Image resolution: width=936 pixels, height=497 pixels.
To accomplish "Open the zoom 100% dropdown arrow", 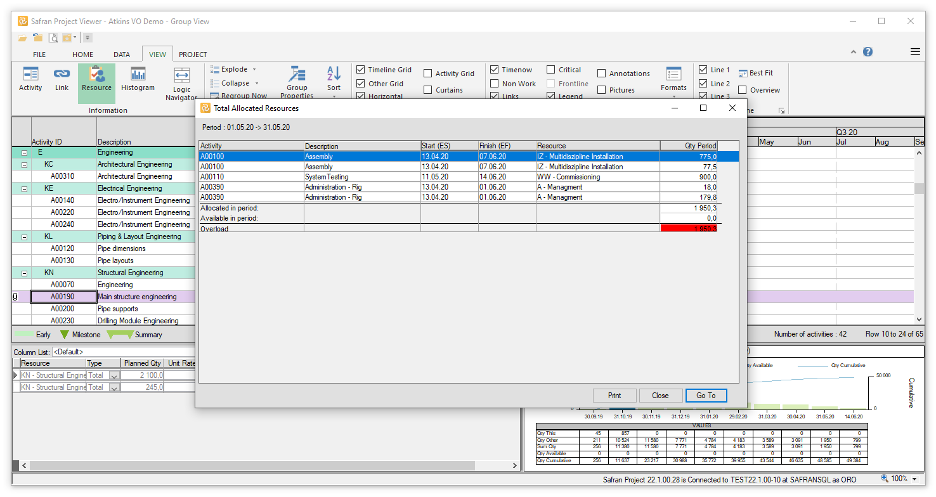I will (914, 479).
